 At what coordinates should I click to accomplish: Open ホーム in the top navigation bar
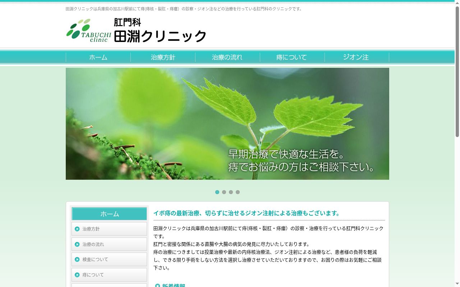coord(98,57)
